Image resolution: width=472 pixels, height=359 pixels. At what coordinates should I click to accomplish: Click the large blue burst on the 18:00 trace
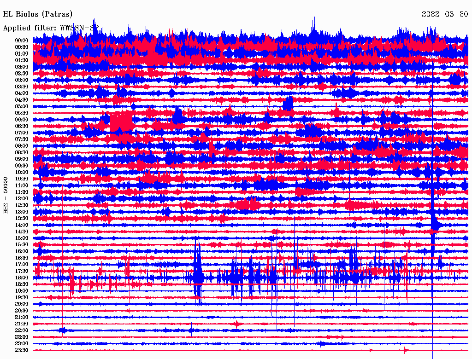pos(198,274)
